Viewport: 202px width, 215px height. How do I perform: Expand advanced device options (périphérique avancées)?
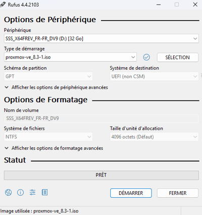point(56,87)
